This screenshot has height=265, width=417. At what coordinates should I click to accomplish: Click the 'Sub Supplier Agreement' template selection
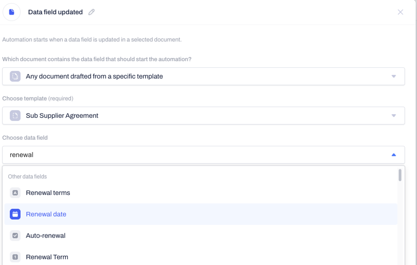[204, 116]
